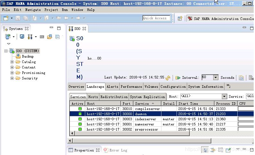The image size is (255, 155).
Task: Minimize the Systems panel
Action: tap(51, 28)
